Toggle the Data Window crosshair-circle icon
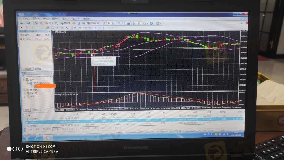The image size is (284, 160). point(41,23)
